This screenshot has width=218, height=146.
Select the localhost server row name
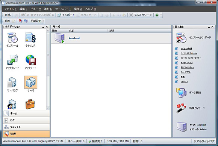74,38
